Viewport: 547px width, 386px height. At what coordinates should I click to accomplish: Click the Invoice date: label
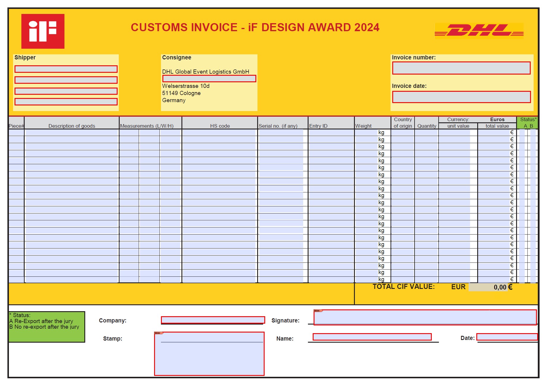click(x=409, y=86)
